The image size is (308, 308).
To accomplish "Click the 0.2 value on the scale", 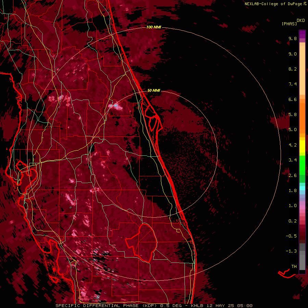I will [x=293, y=221].
